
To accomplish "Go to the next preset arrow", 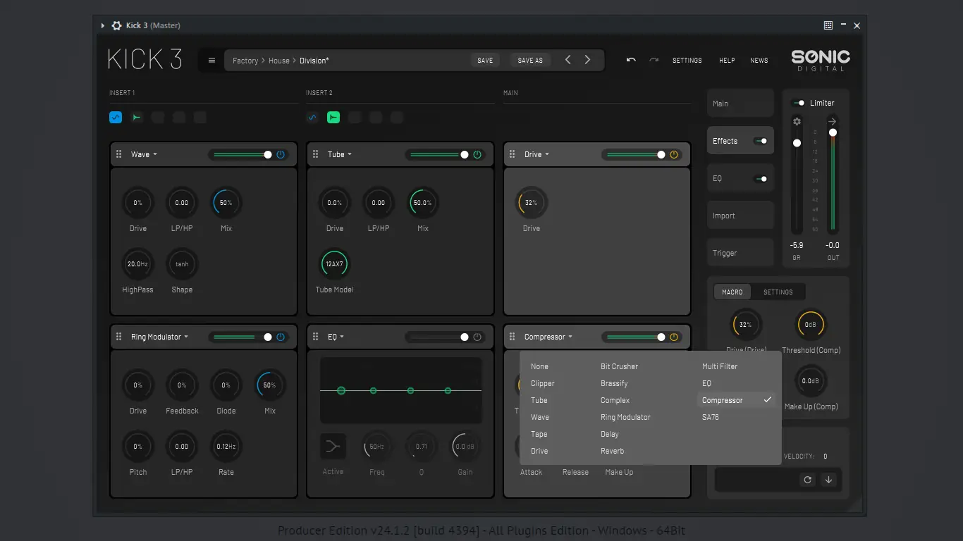I will coord(587,60).
